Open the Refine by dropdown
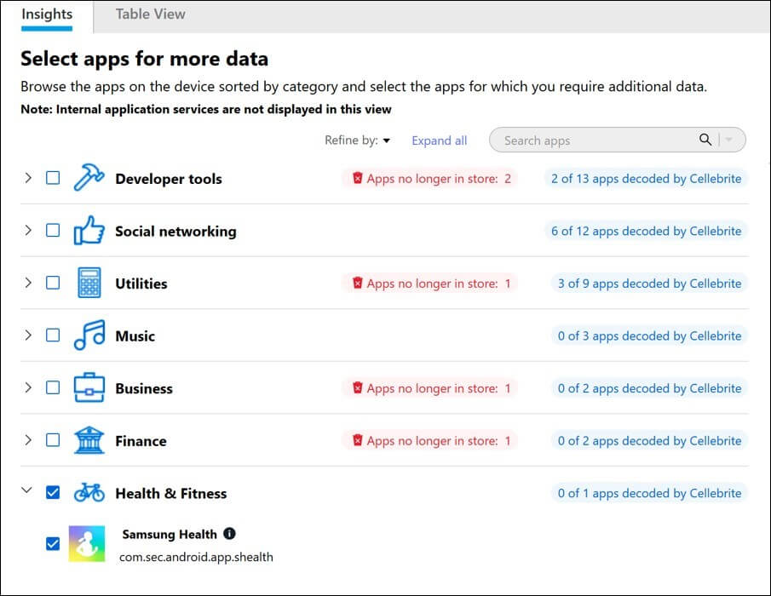Image resolution: width=771 pixels, height=596 pixels. click(357, 140)
